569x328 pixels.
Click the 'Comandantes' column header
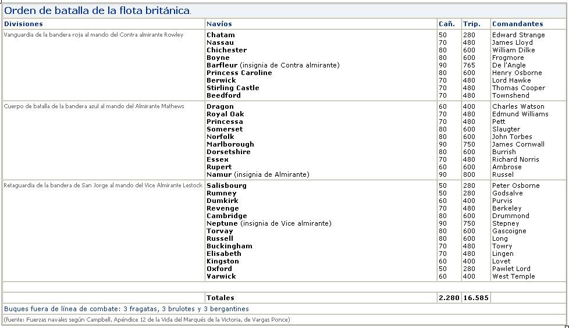pos(517,24)
